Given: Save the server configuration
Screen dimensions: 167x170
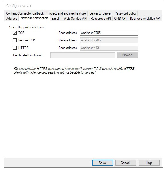Looking at the screenshot, I should tap(103, 163).
